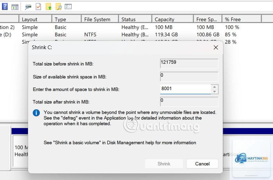Click the greyed-out Shrink button
Screen dimensions: 273x180
tap(164, 164)
